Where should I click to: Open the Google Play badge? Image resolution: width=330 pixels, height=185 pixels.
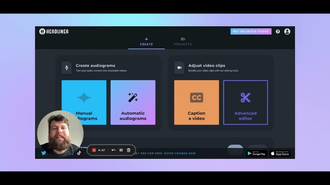tap(257, 153)
